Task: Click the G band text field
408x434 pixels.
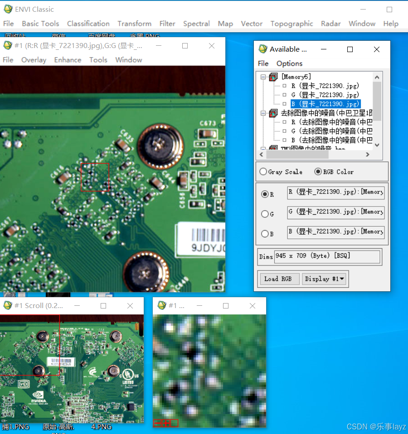Action: coord(336,212)
